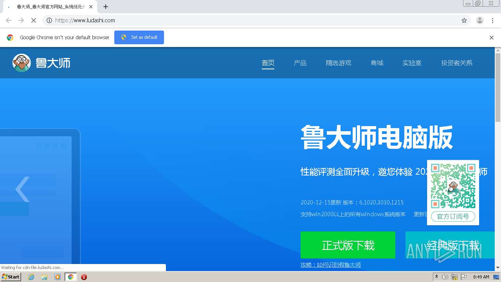This screenshot has width=501, height=282.
Task: Bookmark this page with the star icon
Action: pyautogui.click(x=464, y=20)
